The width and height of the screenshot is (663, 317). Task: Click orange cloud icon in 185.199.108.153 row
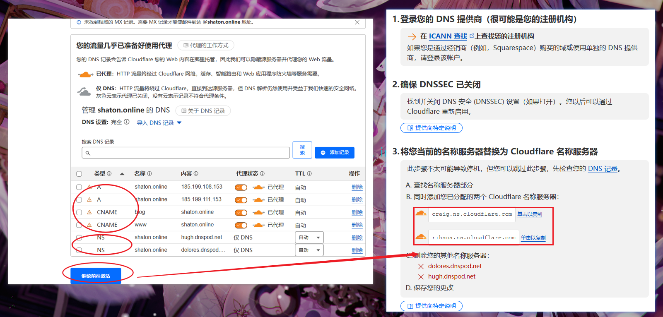tap(258, 187)
